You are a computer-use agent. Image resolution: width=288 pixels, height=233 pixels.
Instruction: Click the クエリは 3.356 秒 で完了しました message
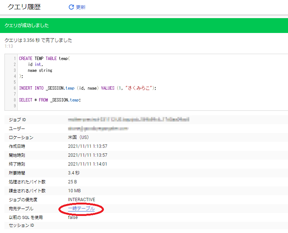click(x=38, y=40)
